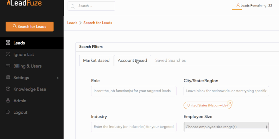Viewport: 279px width, 139px height.
Task: Focus the top Search input field
Action: (91, 6)
